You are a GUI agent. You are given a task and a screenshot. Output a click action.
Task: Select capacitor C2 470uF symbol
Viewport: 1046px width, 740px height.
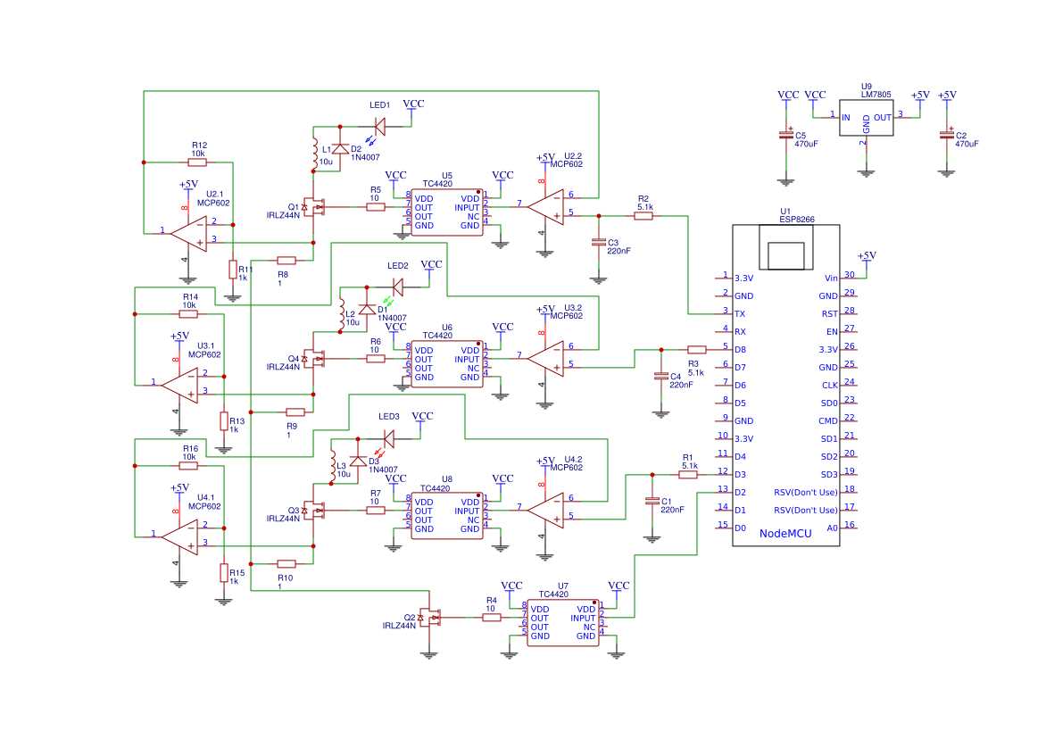pyautogui.click(x=946, y=136)
